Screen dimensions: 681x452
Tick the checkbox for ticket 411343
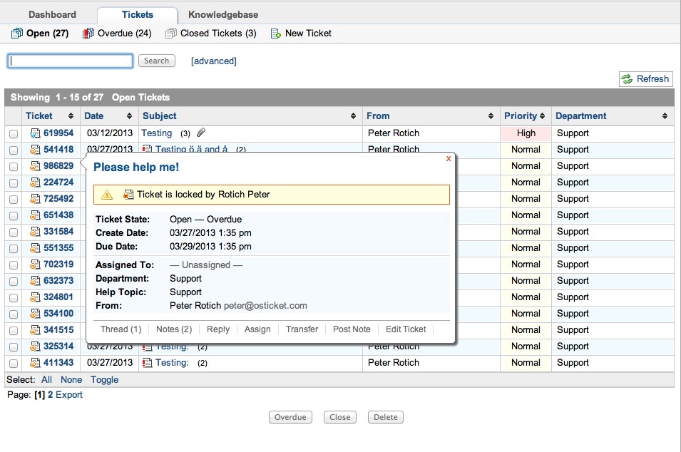(x=14, y=363)
